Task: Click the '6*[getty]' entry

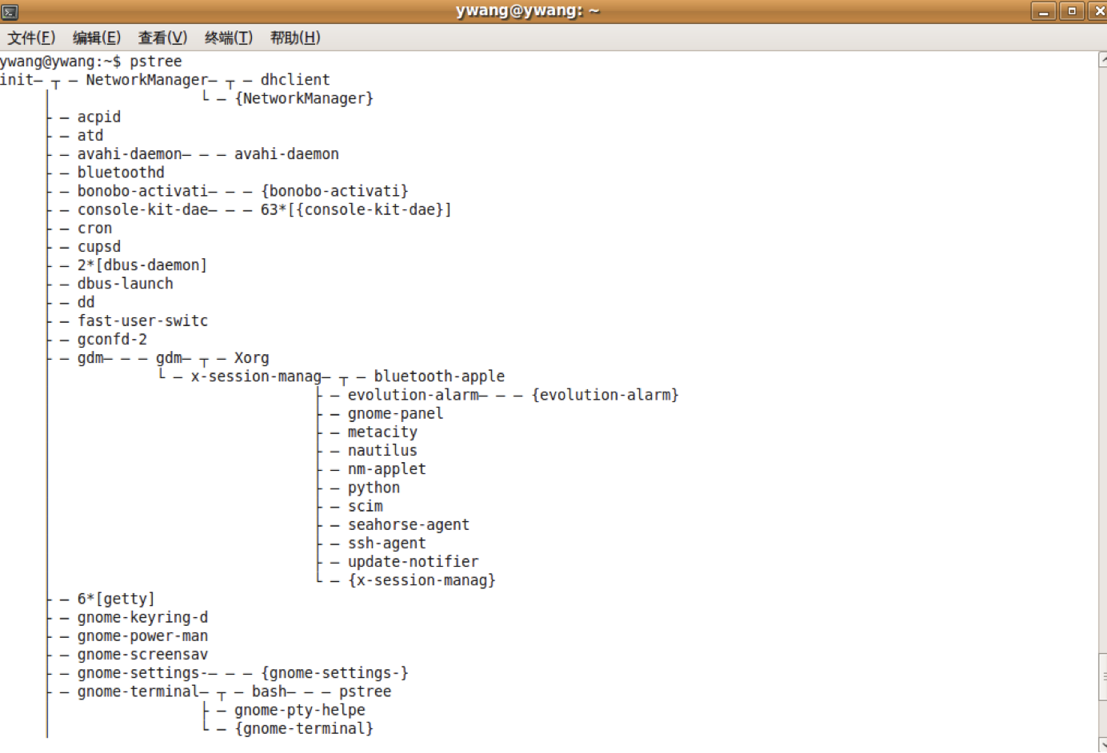Action: (116, 599)
